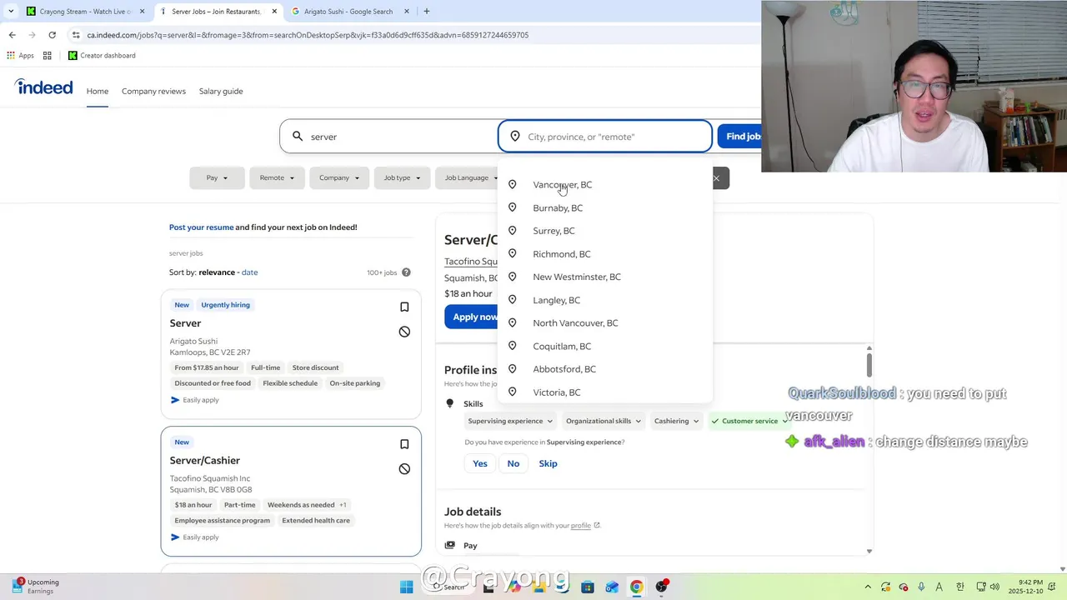Close the Crayong Stream tab
This screenshot has height=600, width=1067.
click(142, 12)
